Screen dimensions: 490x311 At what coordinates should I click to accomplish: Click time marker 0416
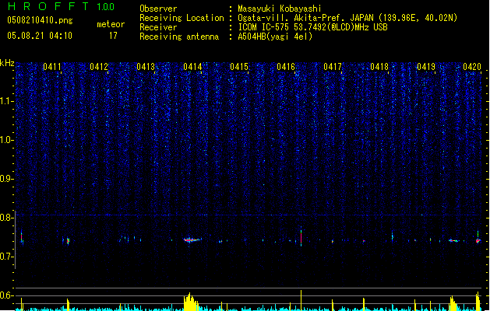(x=286, y=67)
